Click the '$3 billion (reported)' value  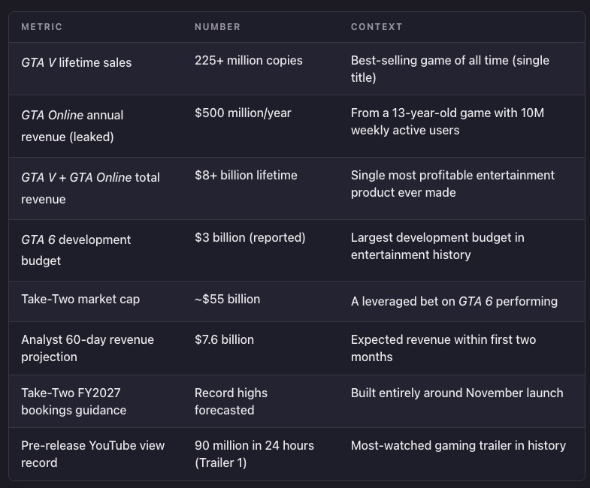250,237
